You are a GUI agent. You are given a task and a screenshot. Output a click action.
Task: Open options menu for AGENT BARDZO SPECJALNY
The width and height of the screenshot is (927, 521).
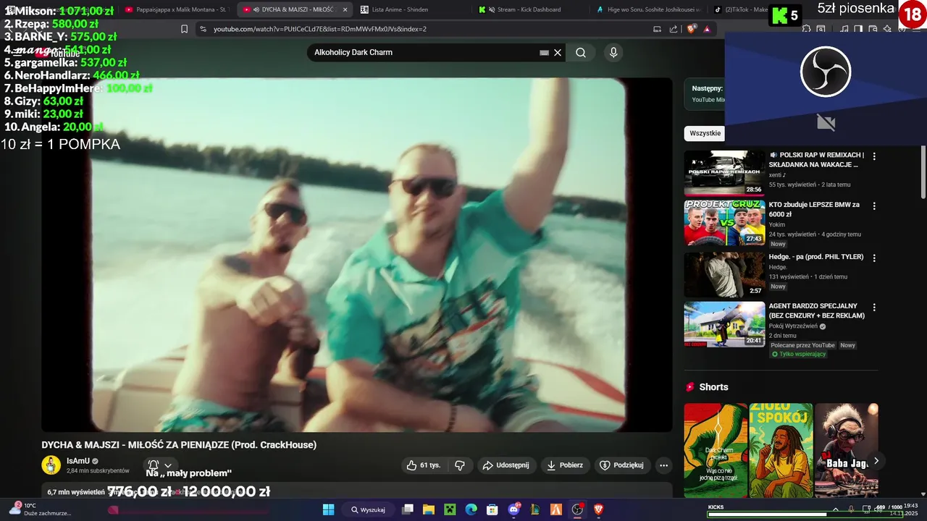[874, 308]
